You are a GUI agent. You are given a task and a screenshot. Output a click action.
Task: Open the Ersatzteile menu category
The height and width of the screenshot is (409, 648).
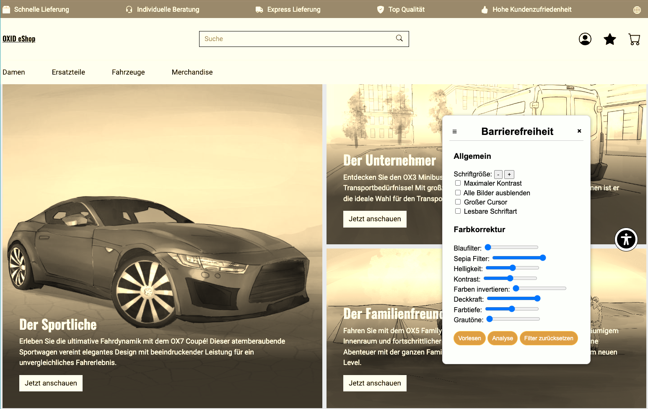tap(68, 72)
